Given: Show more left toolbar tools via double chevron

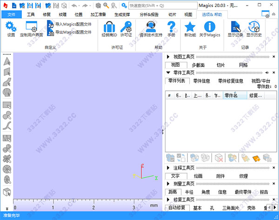Looking at the screenshot, I should [x=7, y=209].
